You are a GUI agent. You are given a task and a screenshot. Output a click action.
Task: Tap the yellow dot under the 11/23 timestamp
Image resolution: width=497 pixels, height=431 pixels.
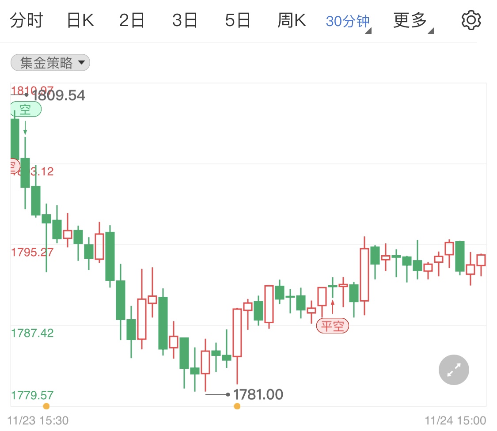pos(46,406)
